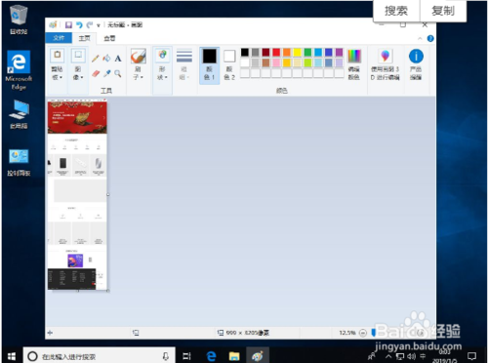Collapse the ribbon with the chevron
The height and width of the screenshot is (363, 488).
pos(420,39)
